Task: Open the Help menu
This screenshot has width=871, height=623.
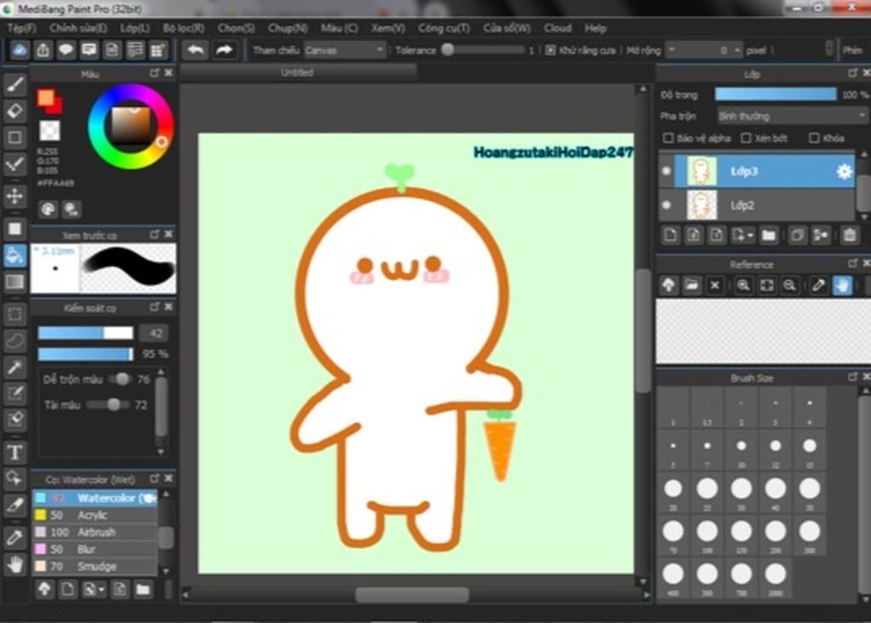Action: (595, 28)
